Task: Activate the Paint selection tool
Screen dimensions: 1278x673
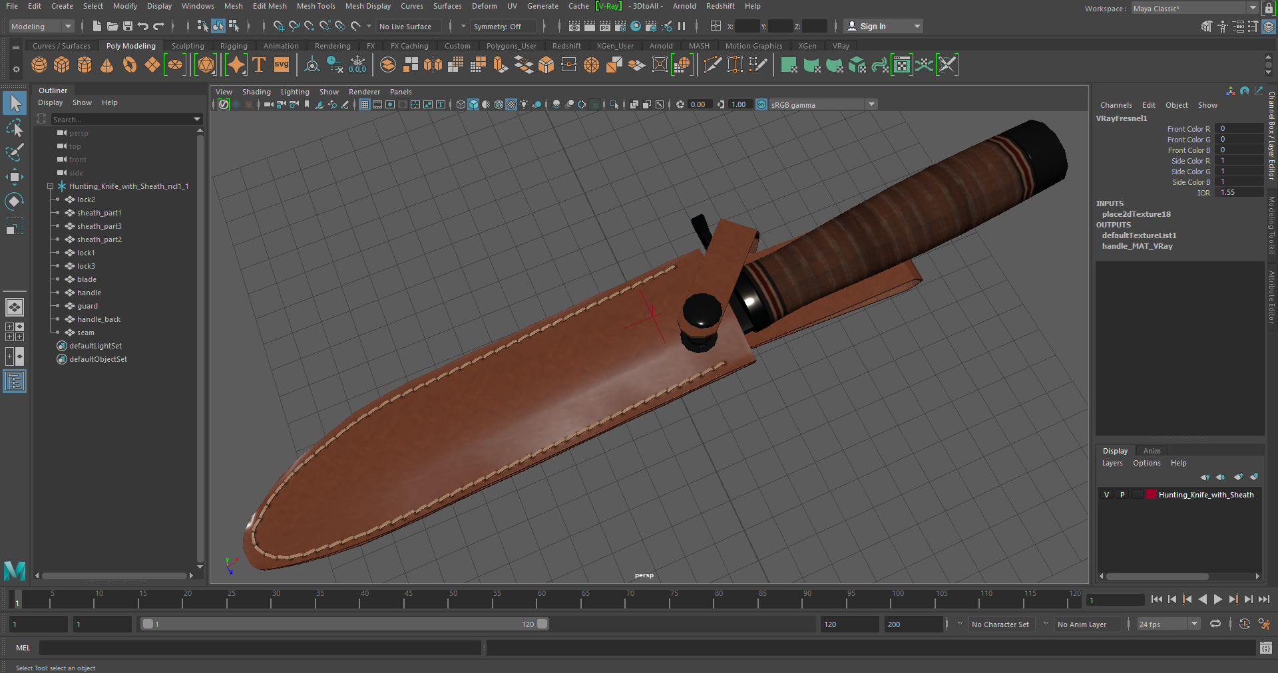Action: coord(15,152)
